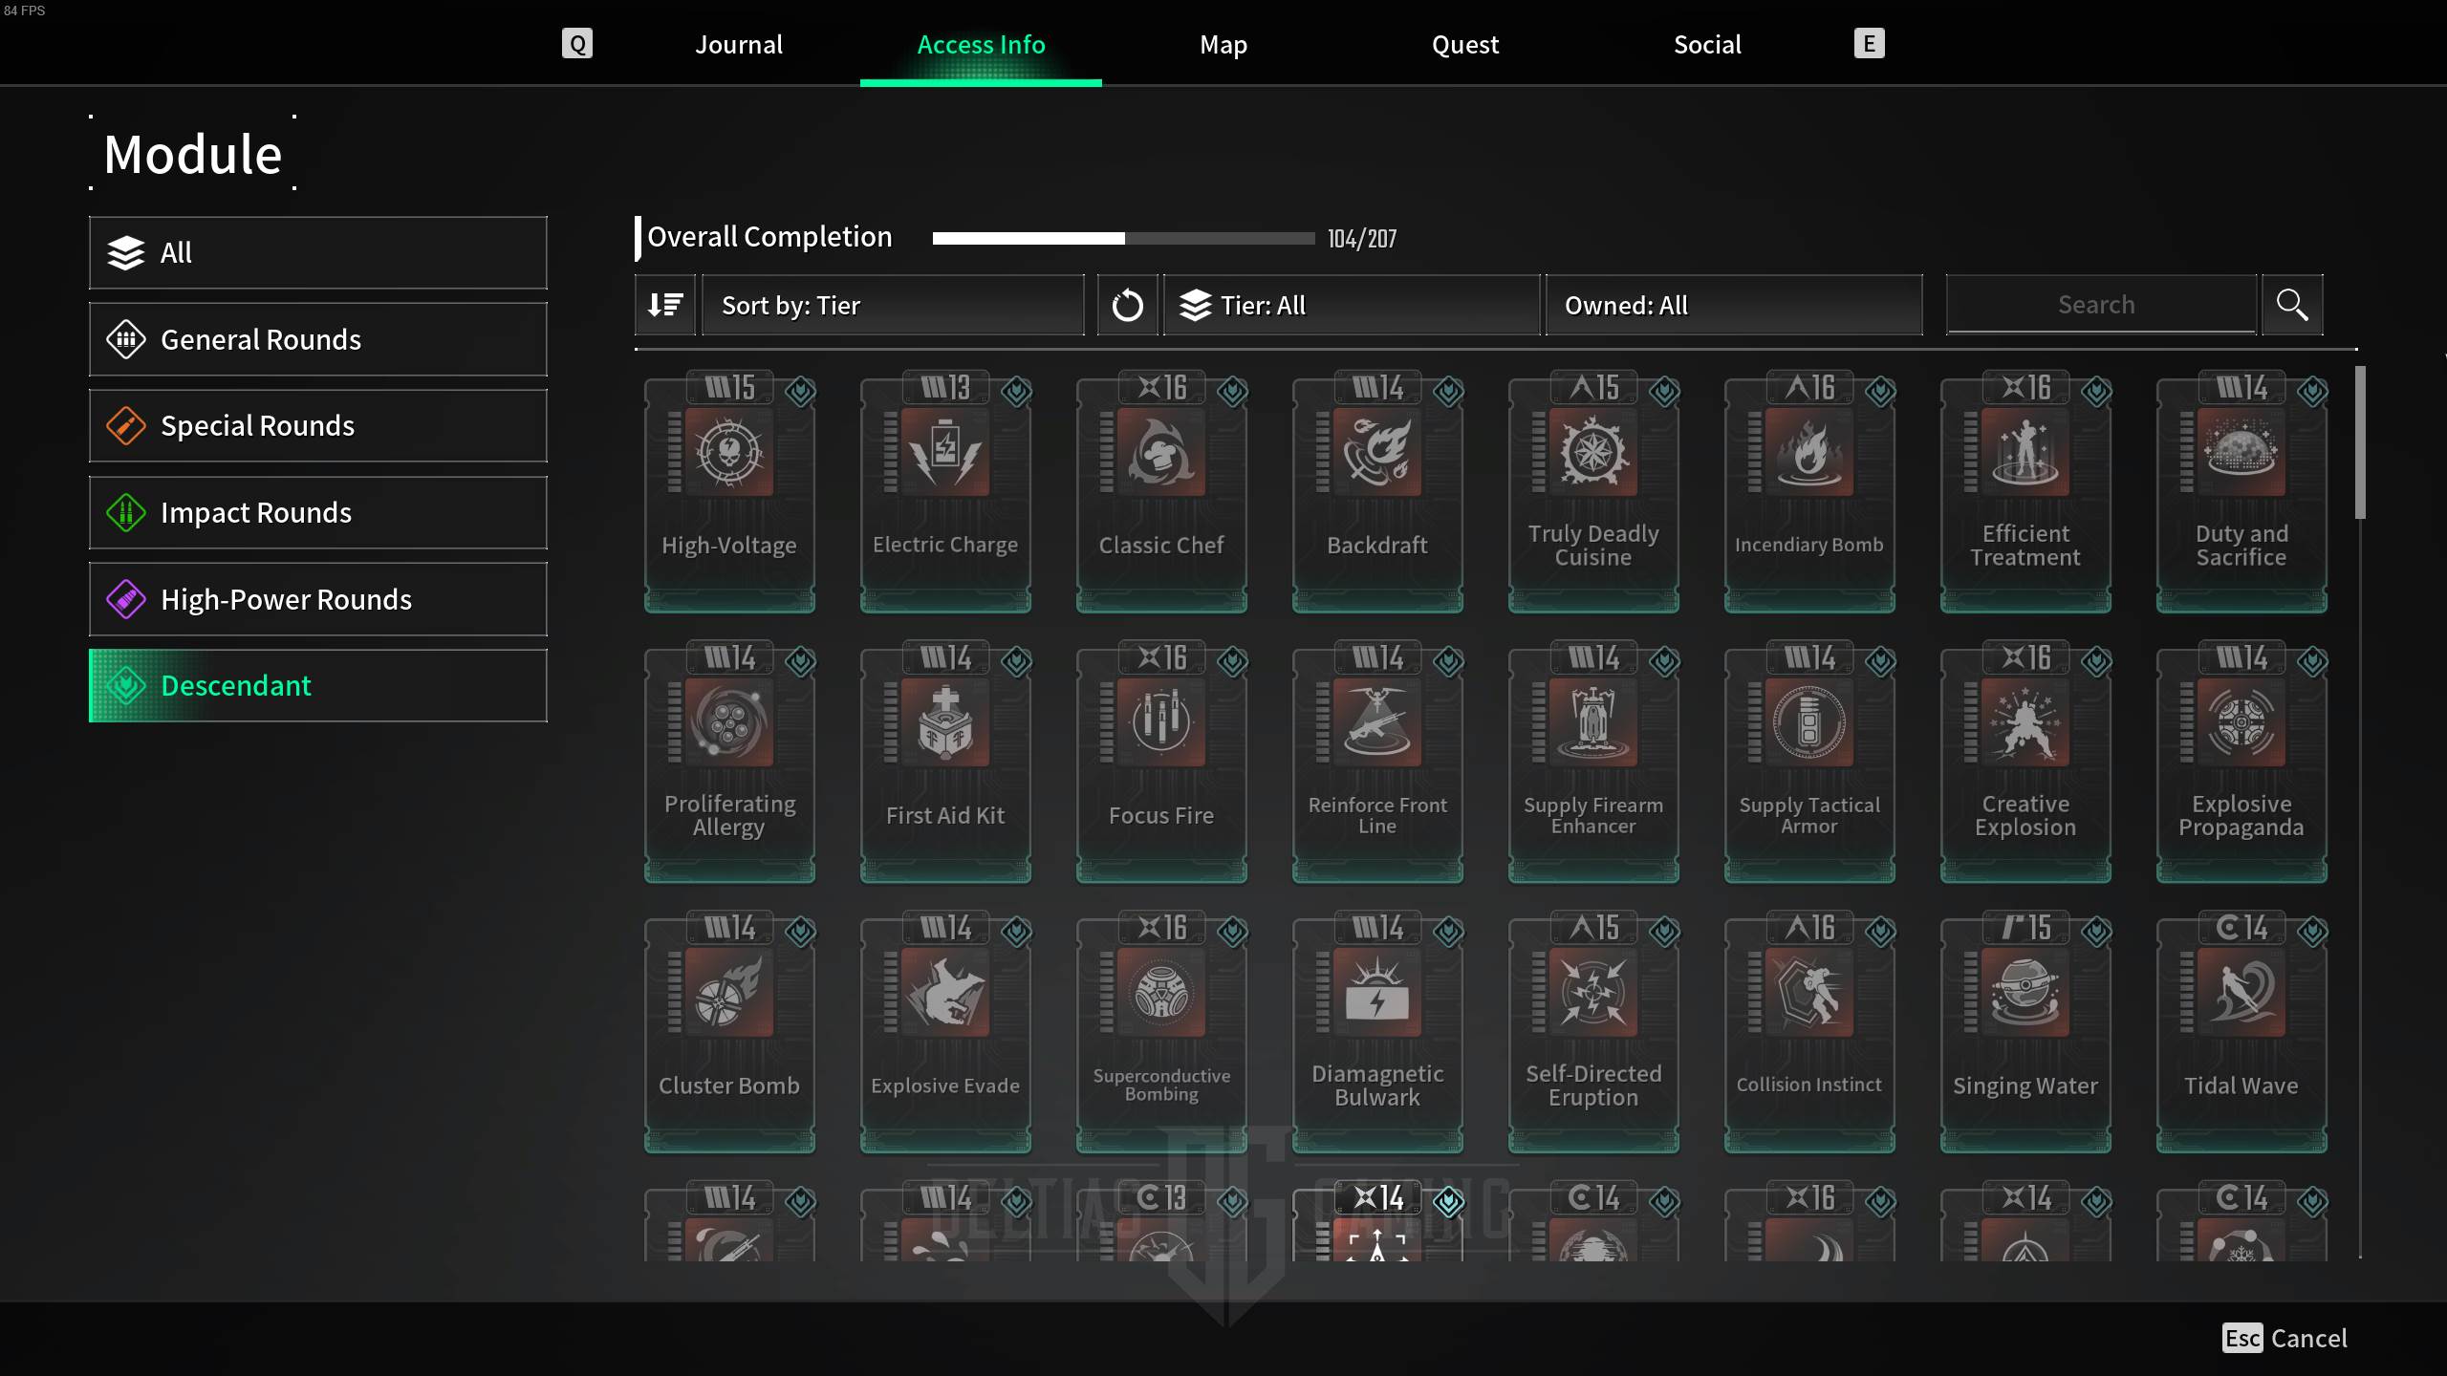2447x1376 pixels.
Task: Select the All module category
Action: coord(318,252)
